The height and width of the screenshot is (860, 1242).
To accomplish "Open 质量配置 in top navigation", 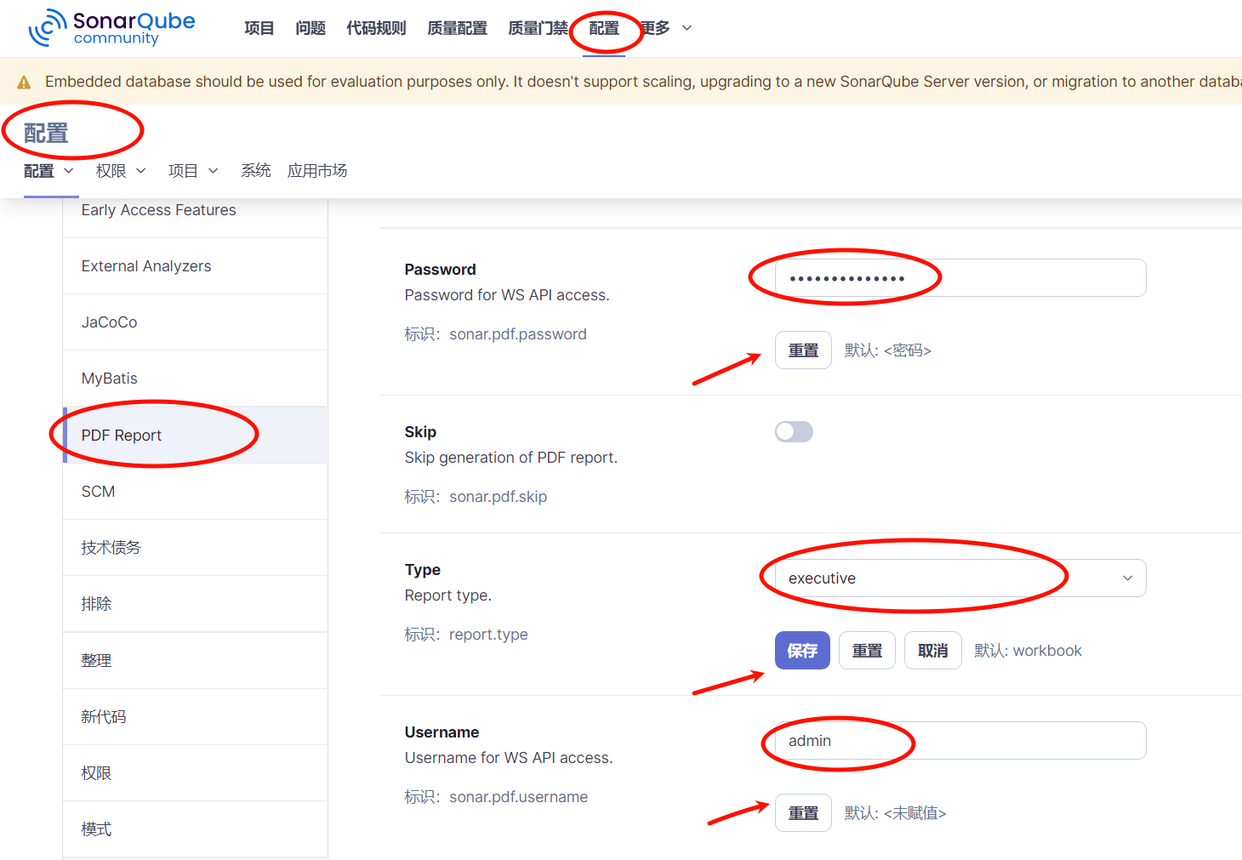I will pos(457,28).
